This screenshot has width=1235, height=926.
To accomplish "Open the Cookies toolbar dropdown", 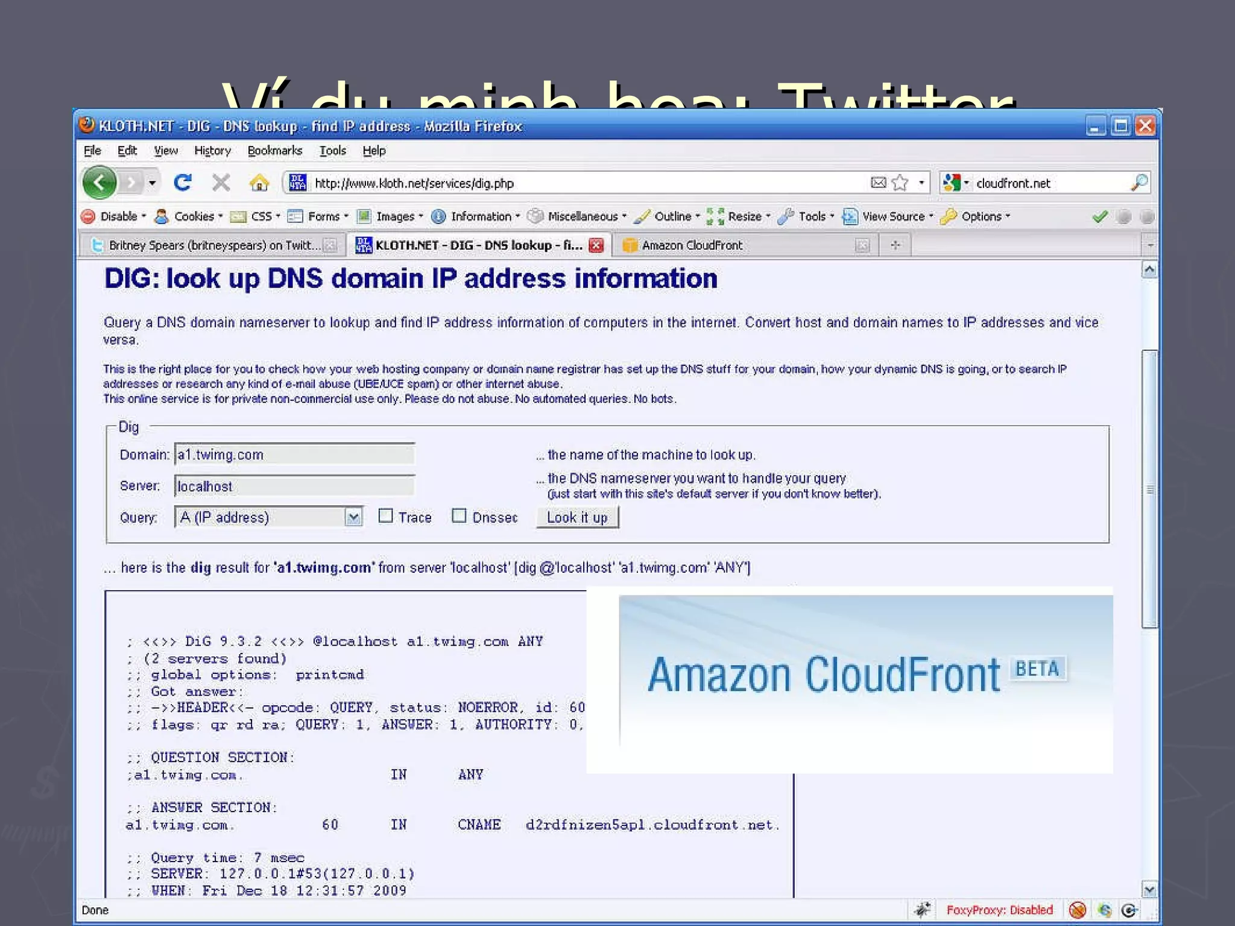I will click(194, 216).
